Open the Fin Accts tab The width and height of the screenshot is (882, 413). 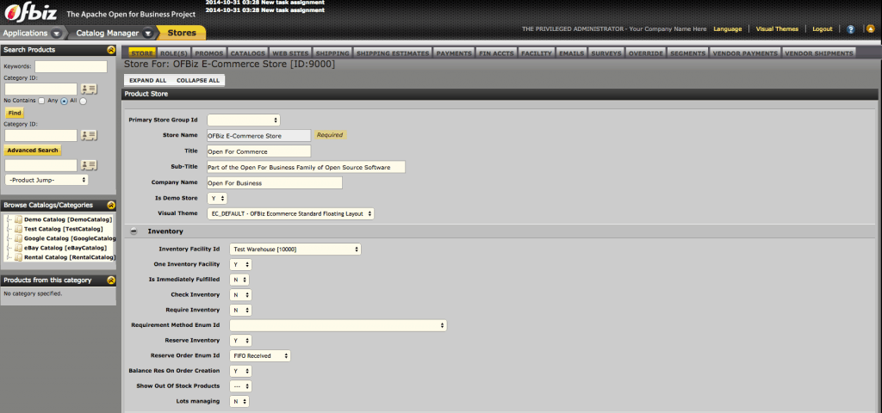(x=496, y=53)
